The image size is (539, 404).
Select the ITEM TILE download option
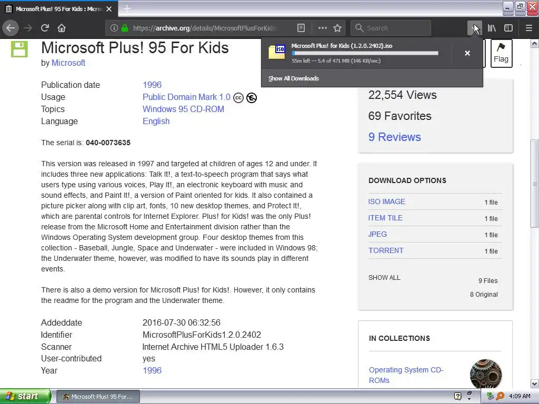[x=385, y=218]
